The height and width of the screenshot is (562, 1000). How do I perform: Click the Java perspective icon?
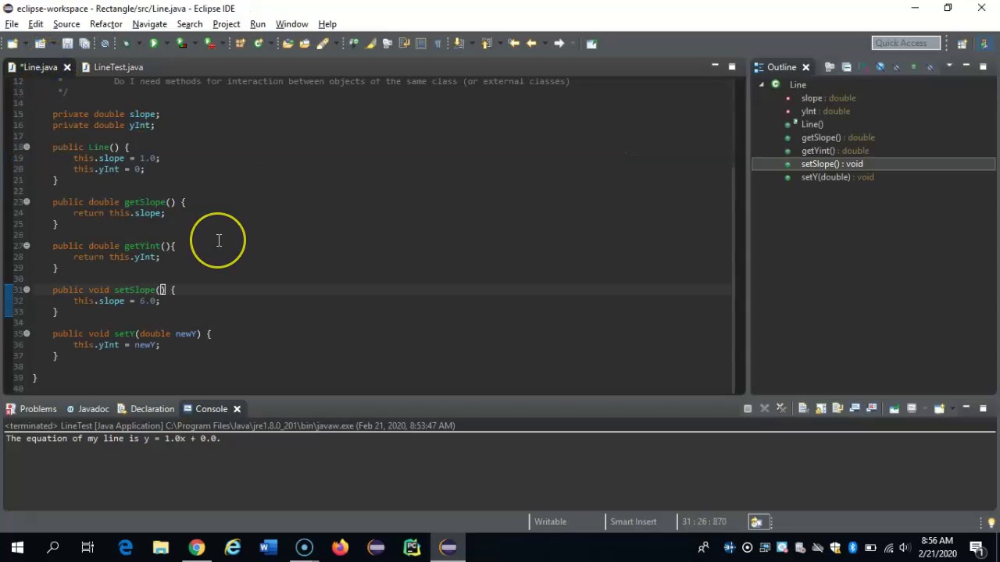[985, 43]
